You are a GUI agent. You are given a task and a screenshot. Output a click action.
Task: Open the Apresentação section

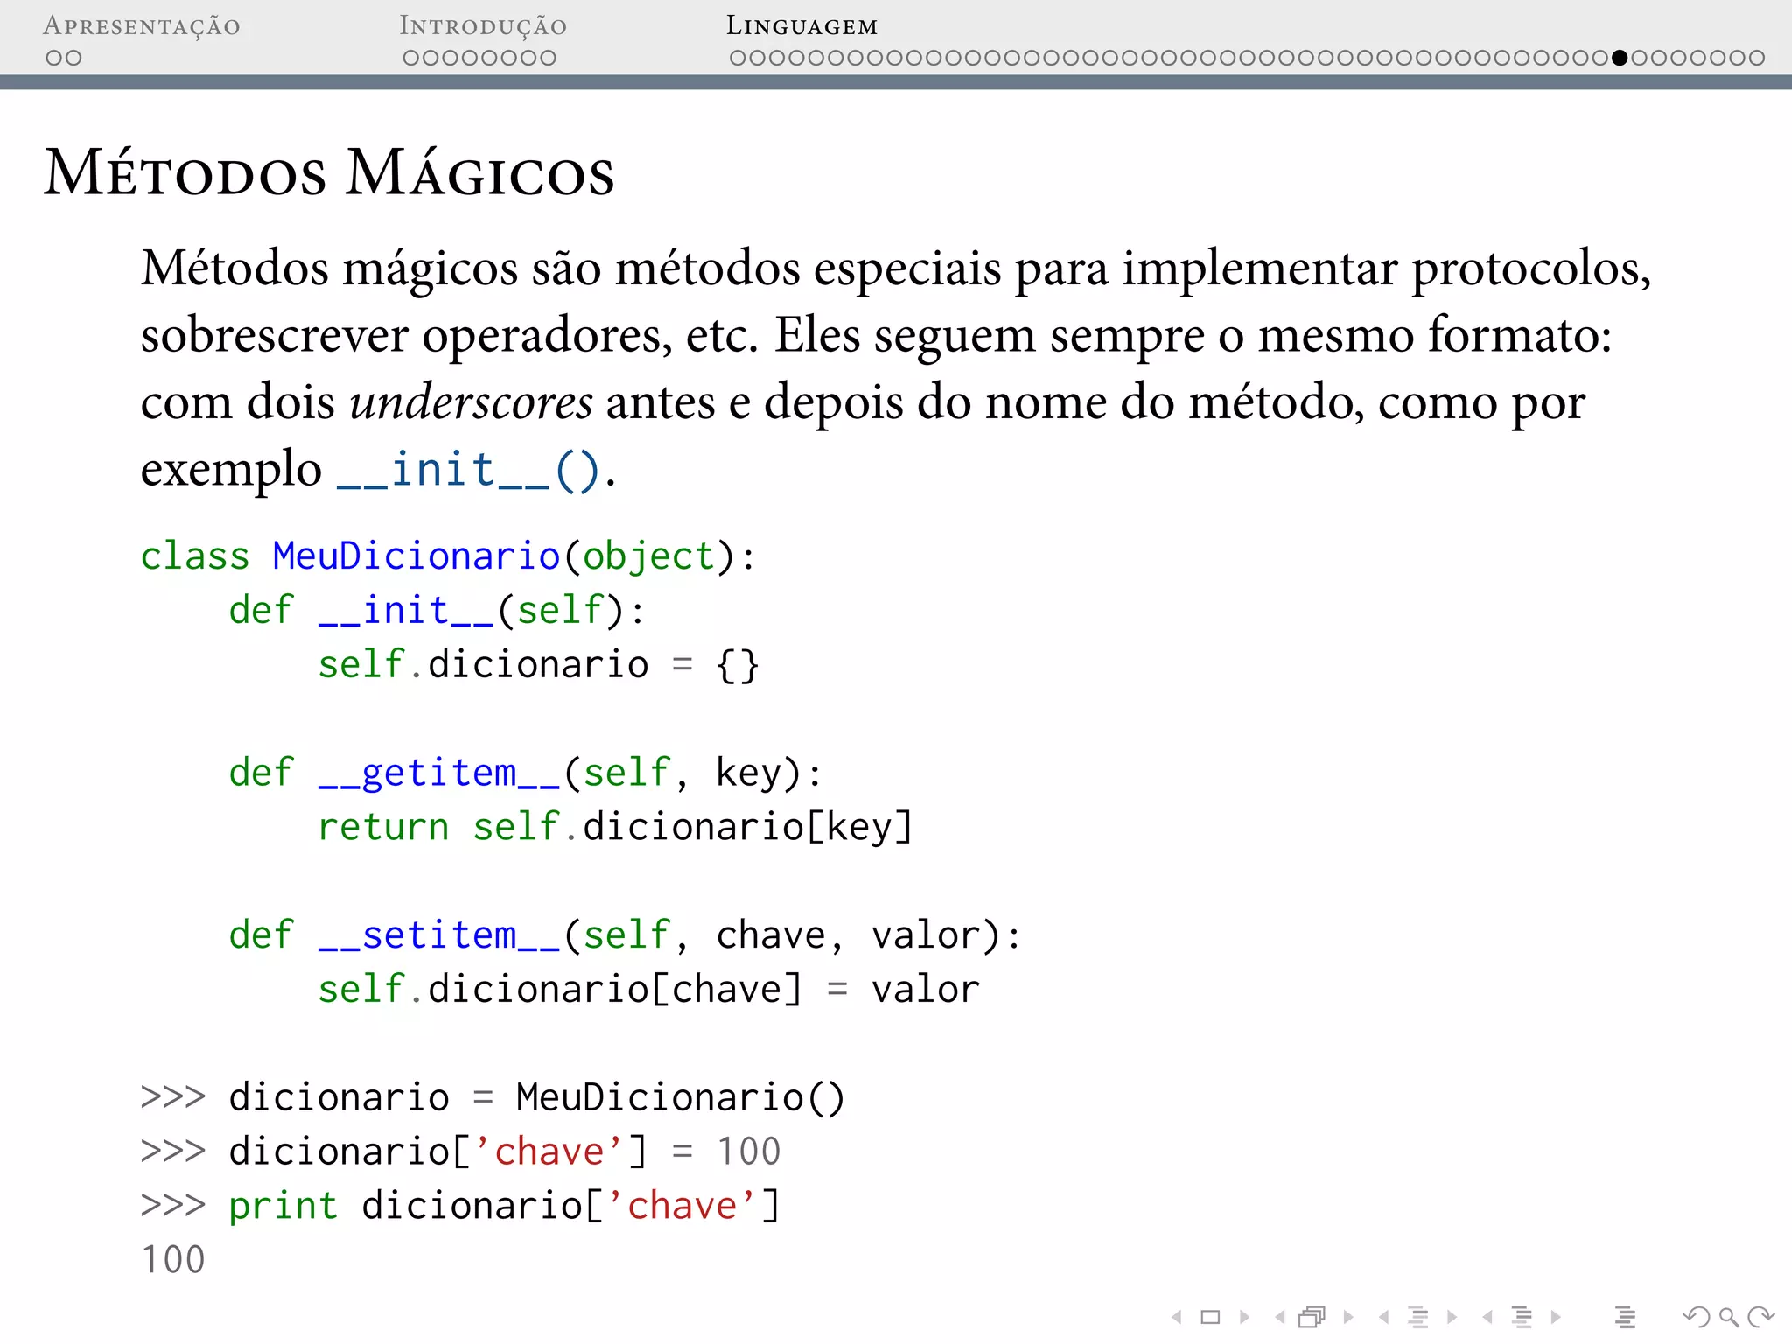142,26
